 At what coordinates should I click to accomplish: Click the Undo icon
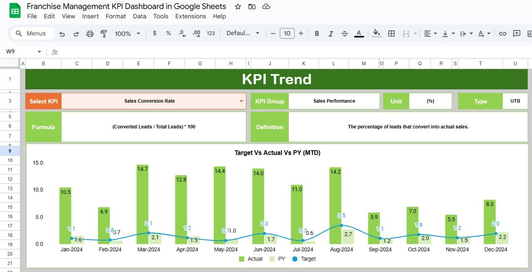tap(62, 33)
